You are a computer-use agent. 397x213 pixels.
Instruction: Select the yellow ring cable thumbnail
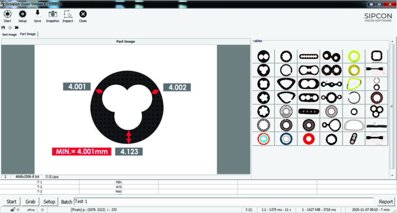(x=354, y=56)
